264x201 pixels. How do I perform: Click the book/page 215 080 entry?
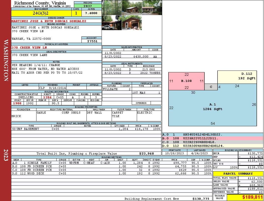pyautogui.click(x=149, y=69)
